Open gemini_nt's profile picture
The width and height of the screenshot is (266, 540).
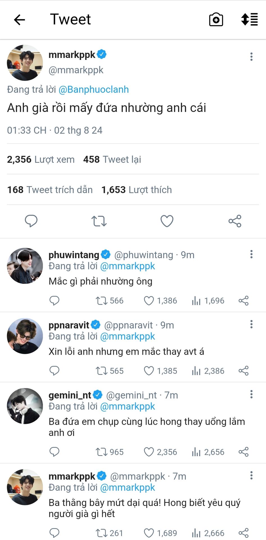(x=25, y=406)
